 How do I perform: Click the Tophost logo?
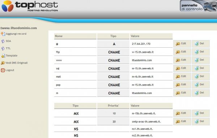30,6
